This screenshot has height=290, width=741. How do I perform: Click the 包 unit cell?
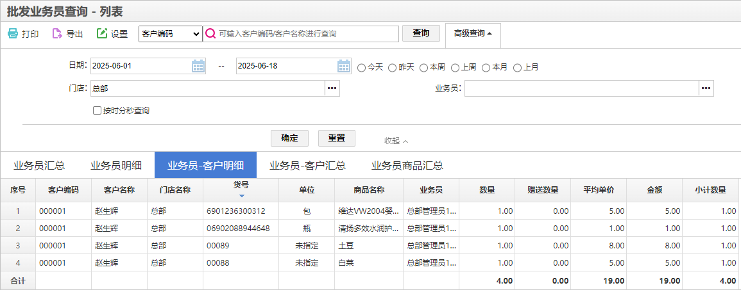[x=307, y=211]
